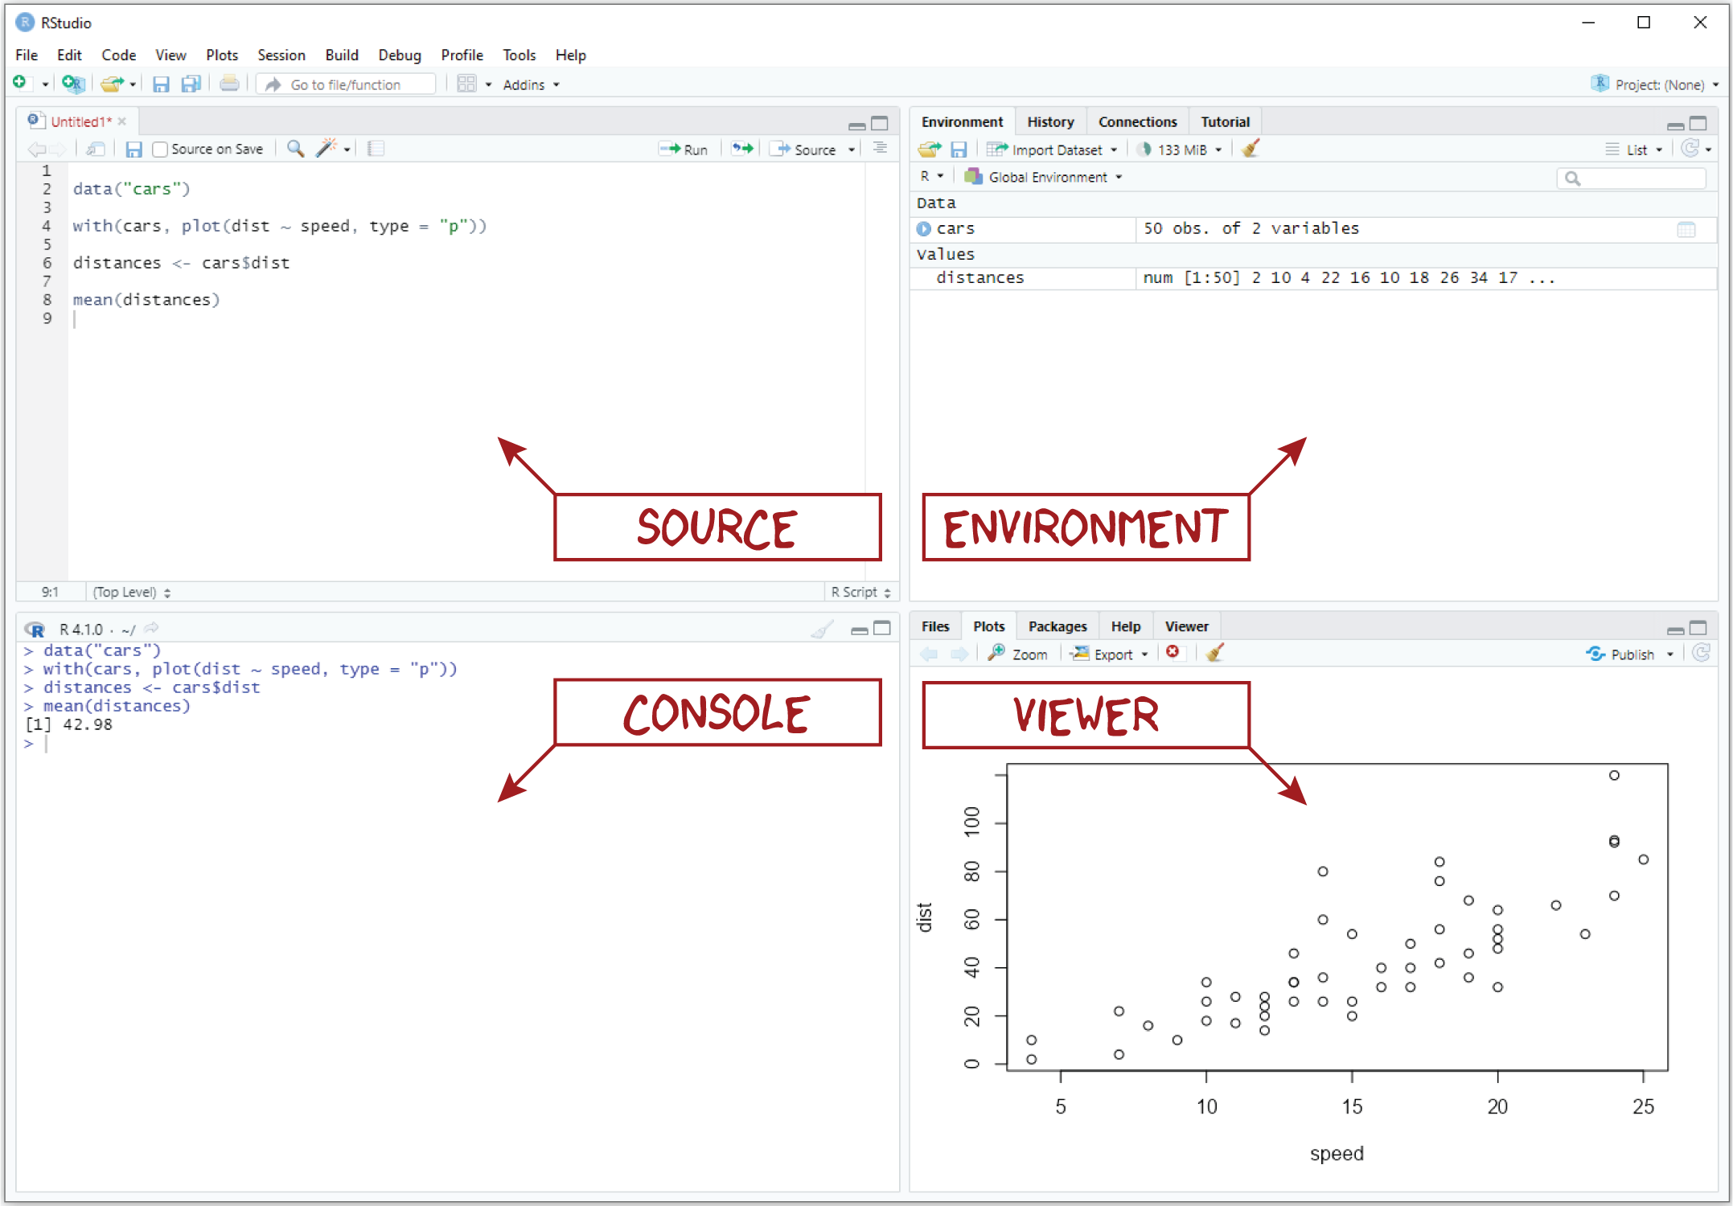The image size is (1733, 1206).
Task: Open the New File dropdown arrow
Action: pos(45,84)
